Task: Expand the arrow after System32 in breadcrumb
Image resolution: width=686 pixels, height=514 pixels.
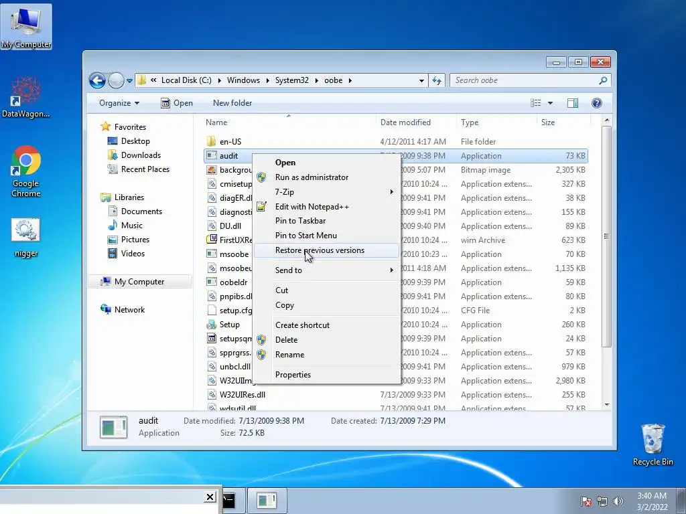Action: (316, 81)
